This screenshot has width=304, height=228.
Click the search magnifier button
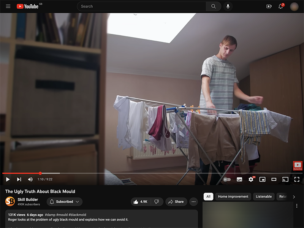tap(214, 6)
